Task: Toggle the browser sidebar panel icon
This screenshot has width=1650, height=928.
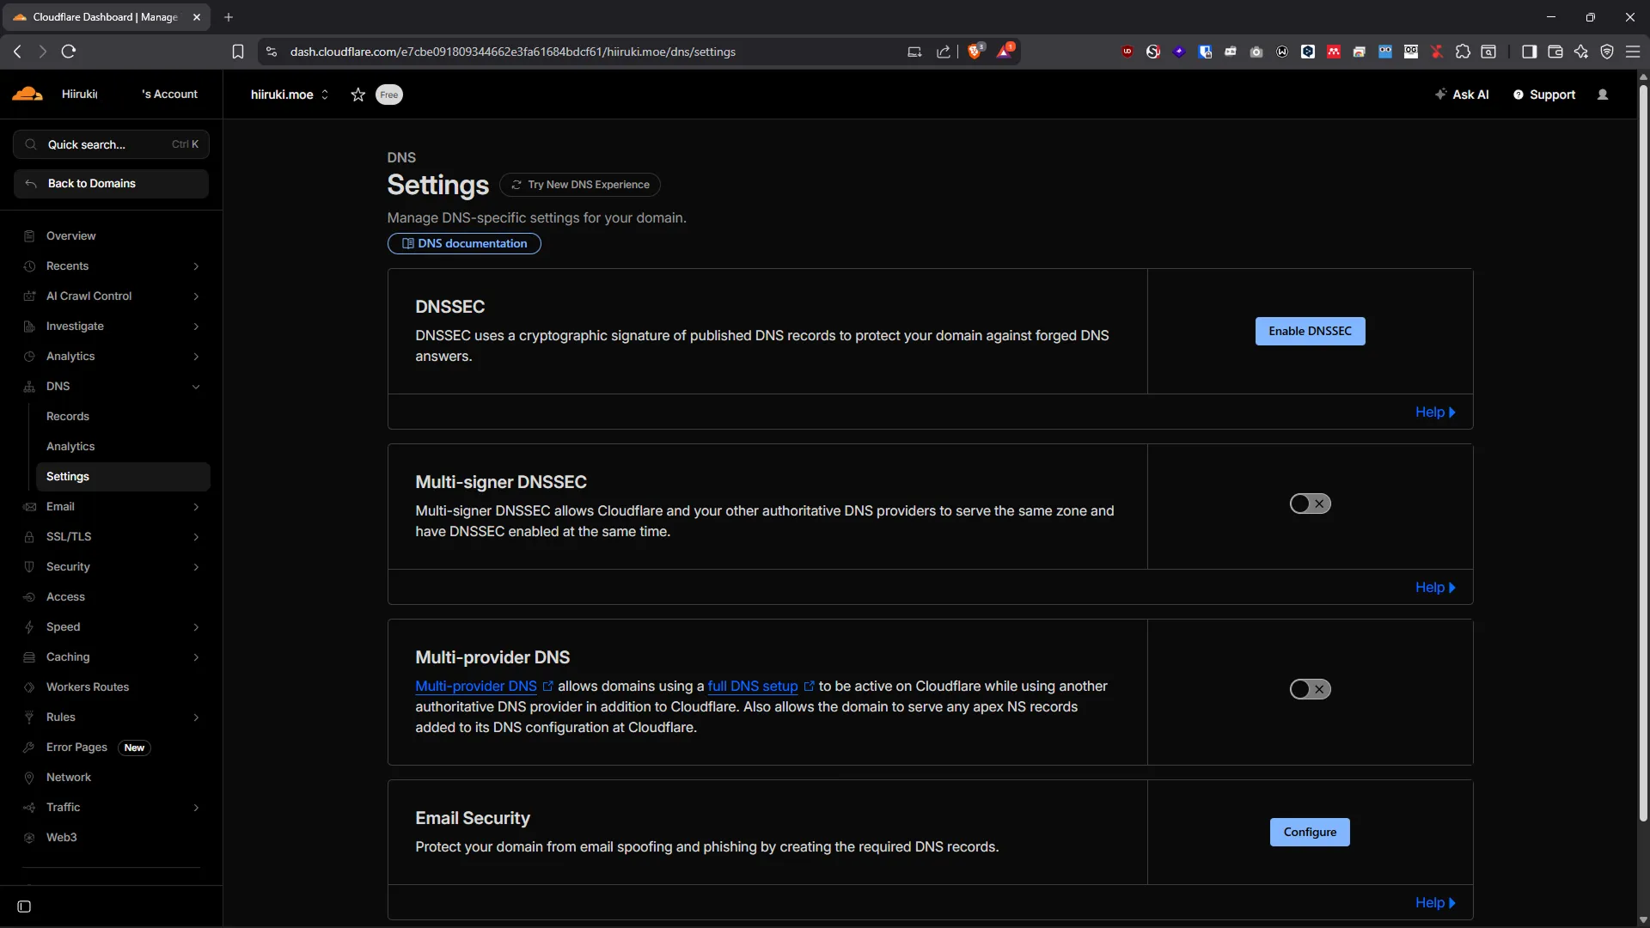Action: 1529,52
